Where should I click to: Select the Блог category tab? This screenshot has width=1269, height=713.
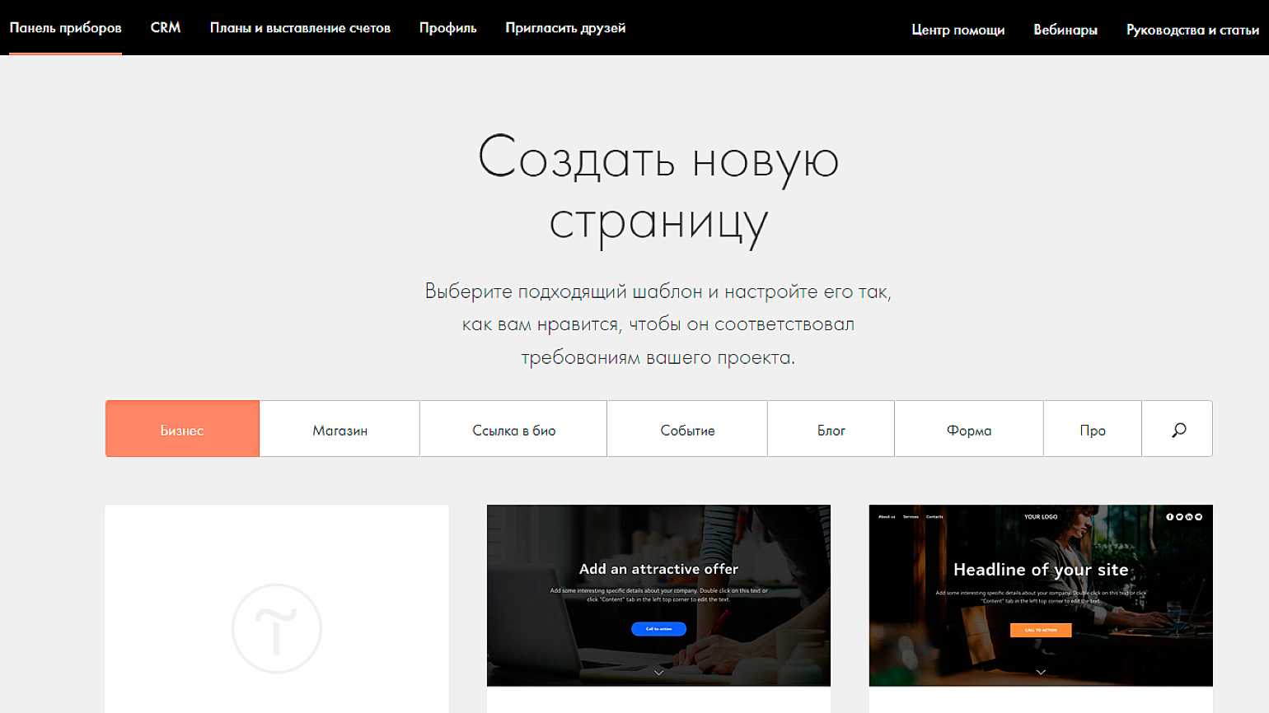[831, 430]
